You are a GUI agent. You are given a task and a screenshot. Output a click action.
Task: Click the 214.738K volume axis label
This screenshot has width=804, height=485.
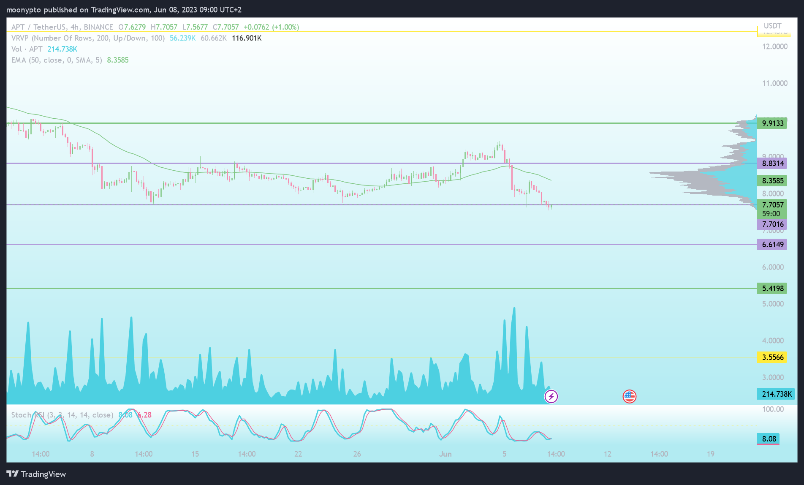click(x=776, y=394)
